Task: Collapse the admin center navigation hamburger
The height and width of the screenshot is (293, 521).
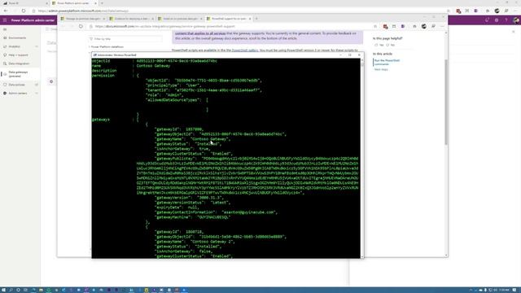Action: pyautogui.click(x=5, y=29)
